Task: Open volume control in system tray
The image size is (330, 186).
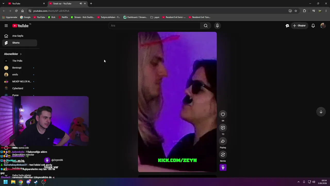Action: coord(314,182)
